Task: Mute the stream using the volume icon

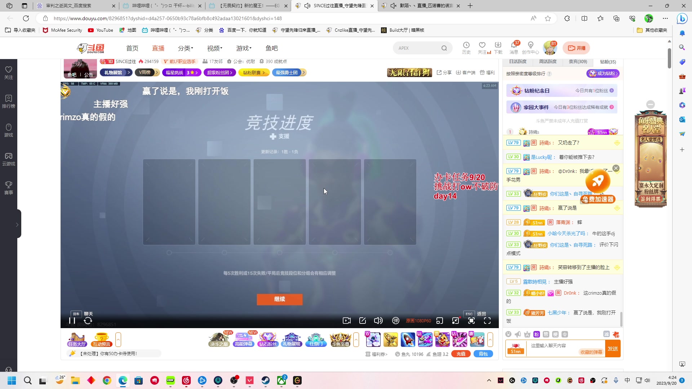Action: pos(378,321)
